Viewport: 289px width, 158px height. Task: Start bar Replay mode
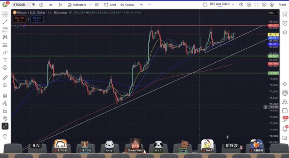point(127,5)
